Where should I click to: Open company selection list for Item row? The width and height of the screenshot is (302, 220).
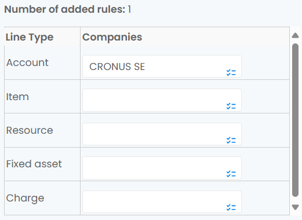click(x=231, y=106)
